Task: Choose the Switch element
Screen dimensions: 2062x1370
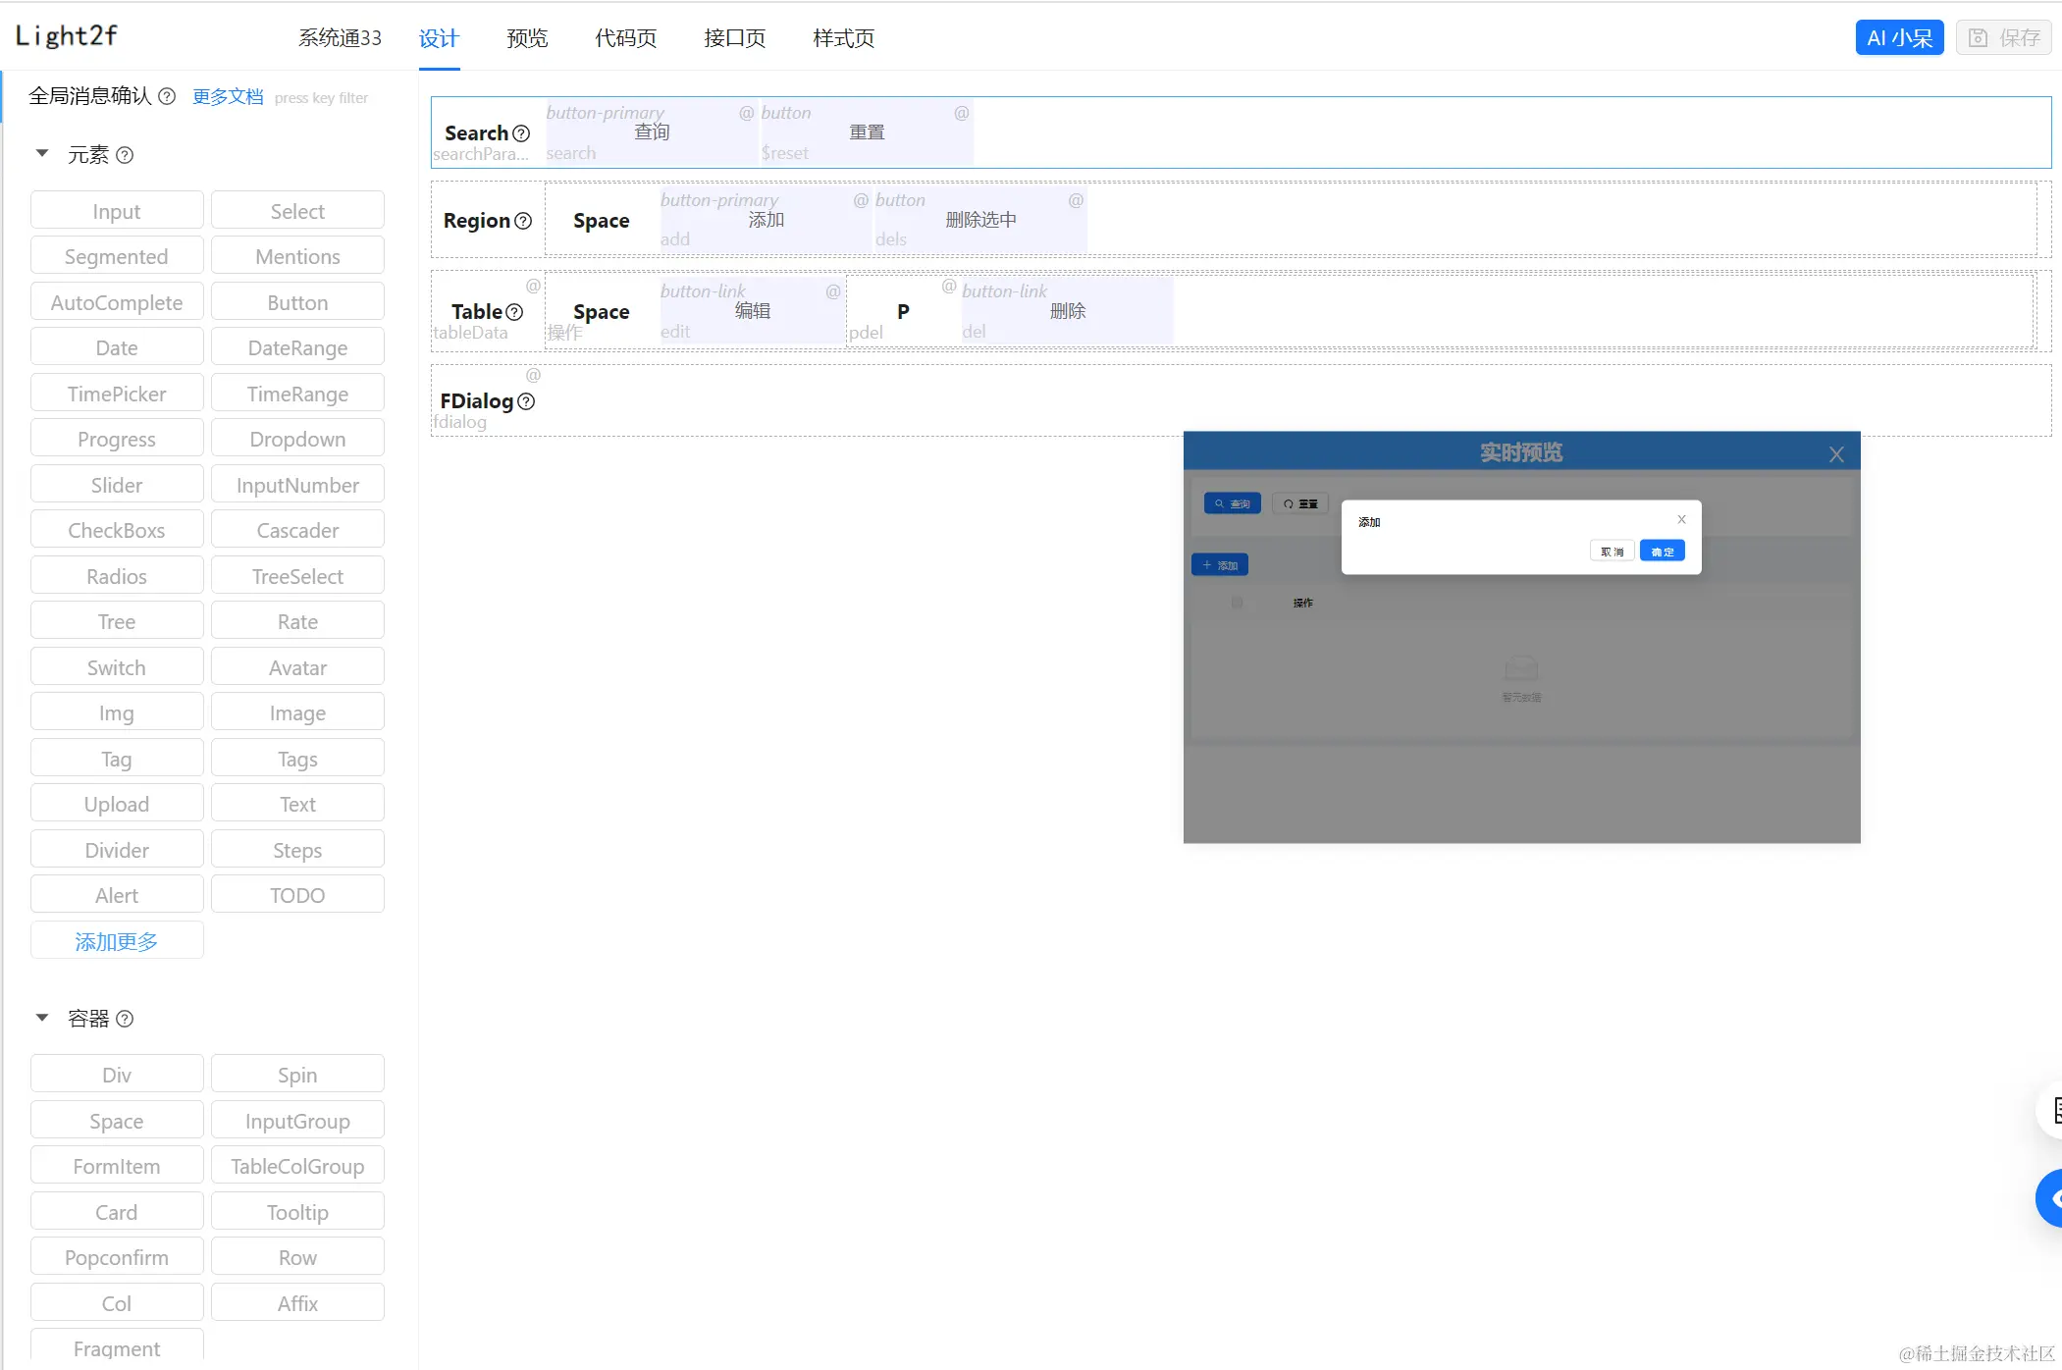Action: (x=117, y=667)
